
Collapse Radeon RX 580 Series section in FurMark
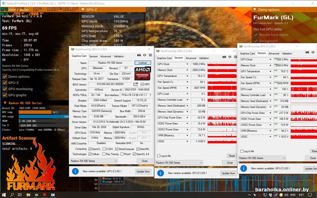[x=5, y=103]
